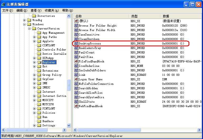
Task: Click the SearchHidden value icon
Action: pyautogui.click(x=76, y=88)
